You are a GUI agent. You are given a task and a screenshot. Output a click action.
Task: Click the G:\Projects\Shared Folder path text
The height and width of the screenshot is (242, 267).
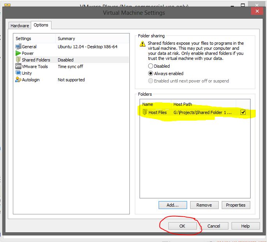202,112
